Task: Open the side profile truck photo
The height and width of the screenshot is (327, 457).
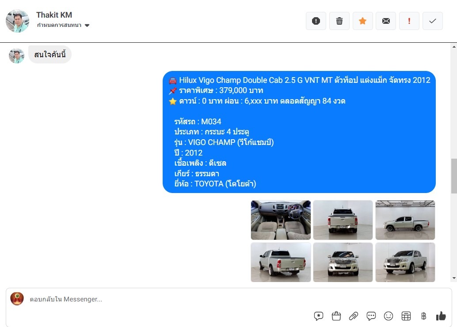Action: (405, 220)
